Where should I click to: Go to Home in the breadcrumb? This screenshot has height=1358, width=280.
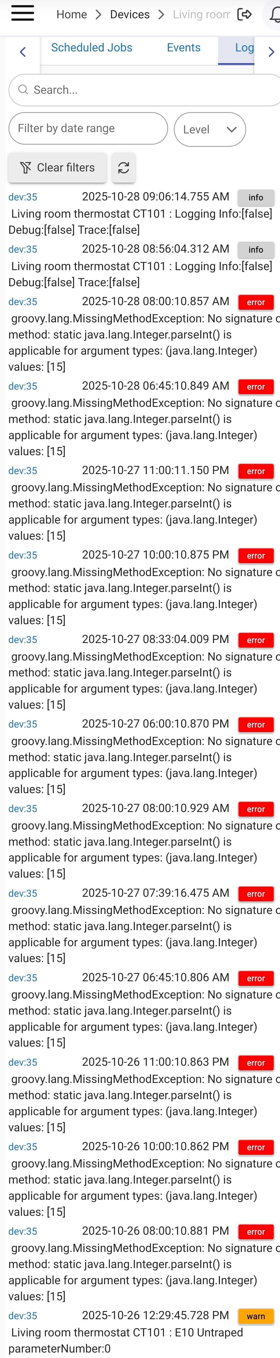(x=72, y=15)
